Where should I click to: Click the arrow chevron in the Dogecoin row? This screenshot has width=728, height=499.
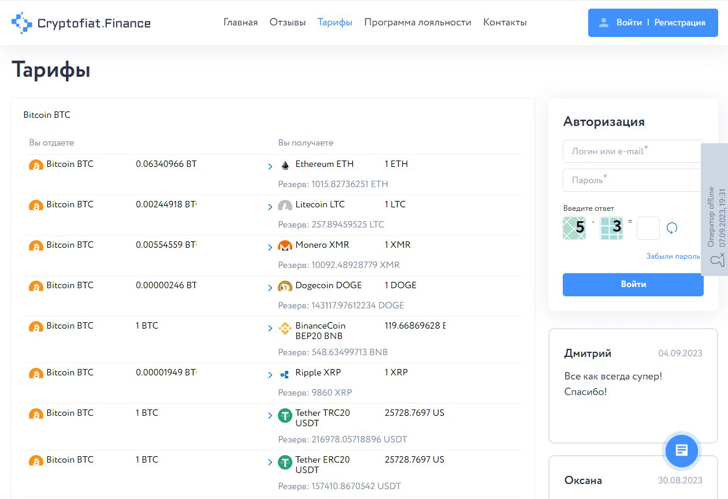coord(270,288)
